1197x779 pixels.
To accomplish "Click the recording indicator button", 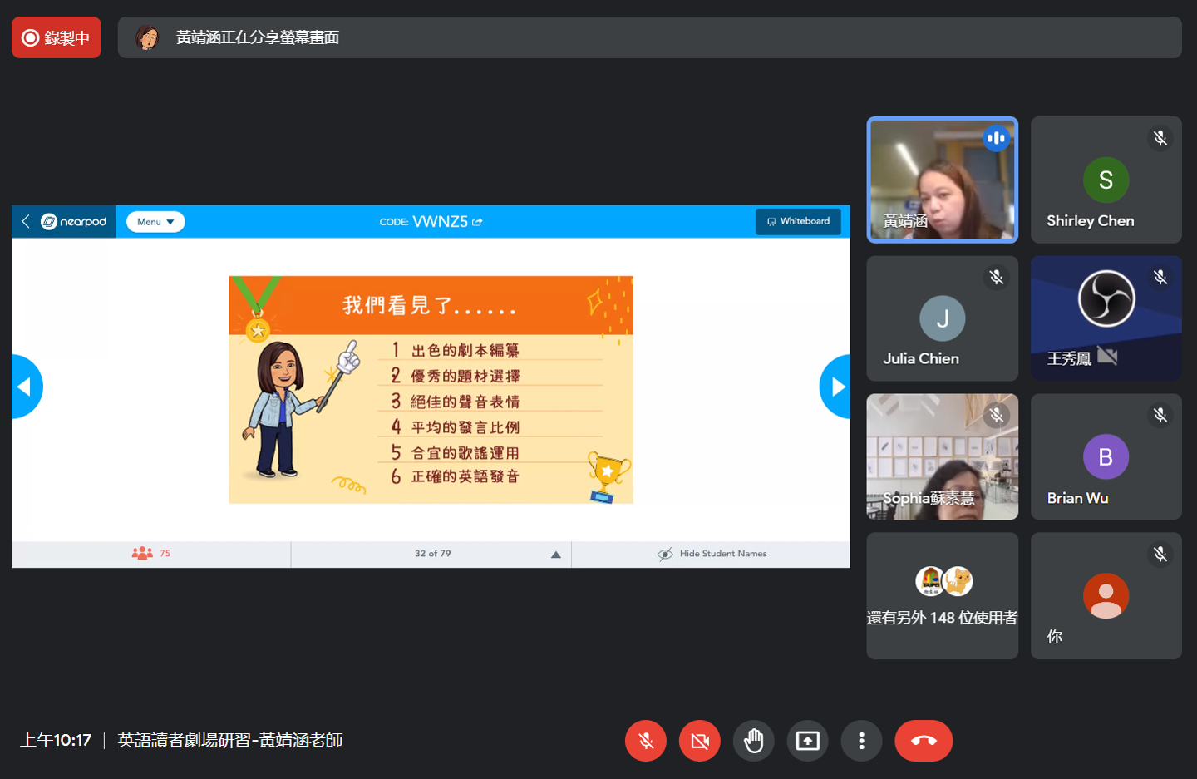I will pos(57,37).
